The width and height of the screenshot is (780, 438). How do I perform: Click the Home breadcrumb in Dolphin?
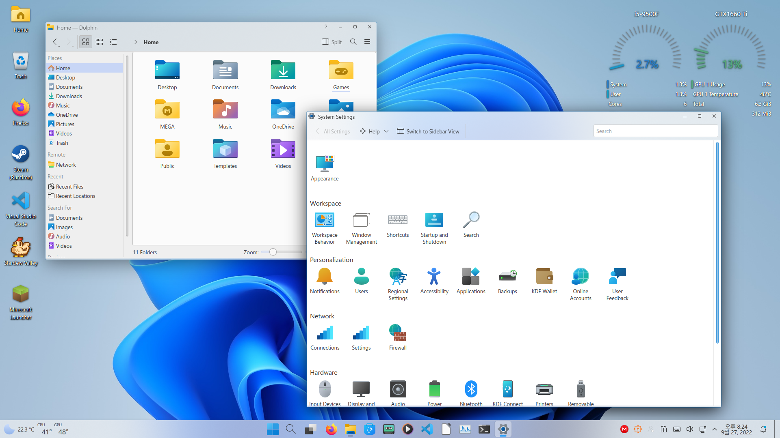tap(151, 42)
